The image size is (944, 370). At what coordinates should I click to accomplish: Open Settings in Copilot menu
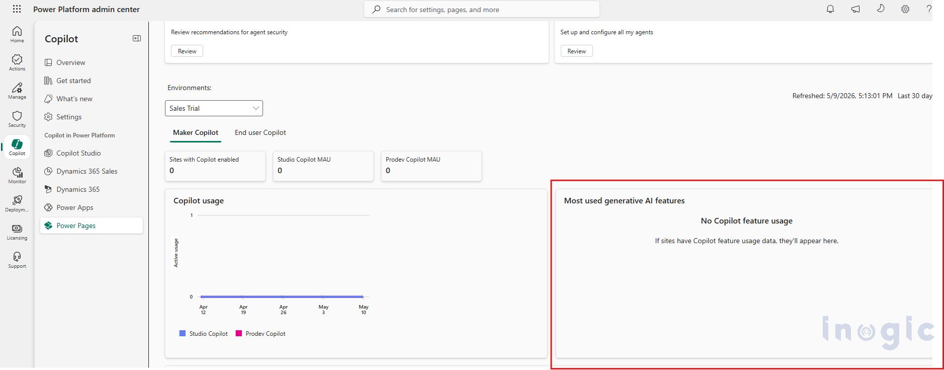pyautogui.click(x=92, y=117)
